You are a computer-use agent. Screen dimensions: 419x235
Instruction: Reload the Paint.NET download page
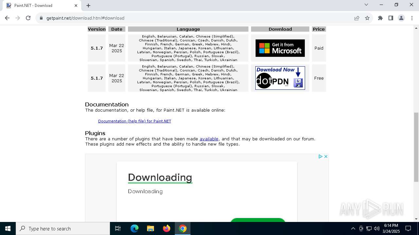28,18
